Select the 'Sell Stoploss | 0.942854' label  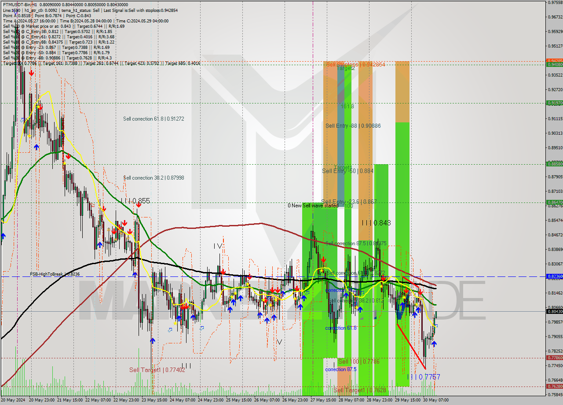click(355, 64)
